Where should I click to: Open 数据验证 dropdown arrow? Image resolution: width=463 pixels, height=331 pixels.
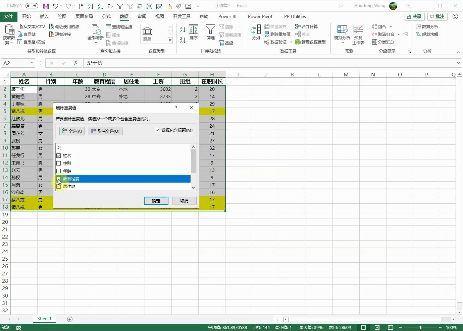291,42
